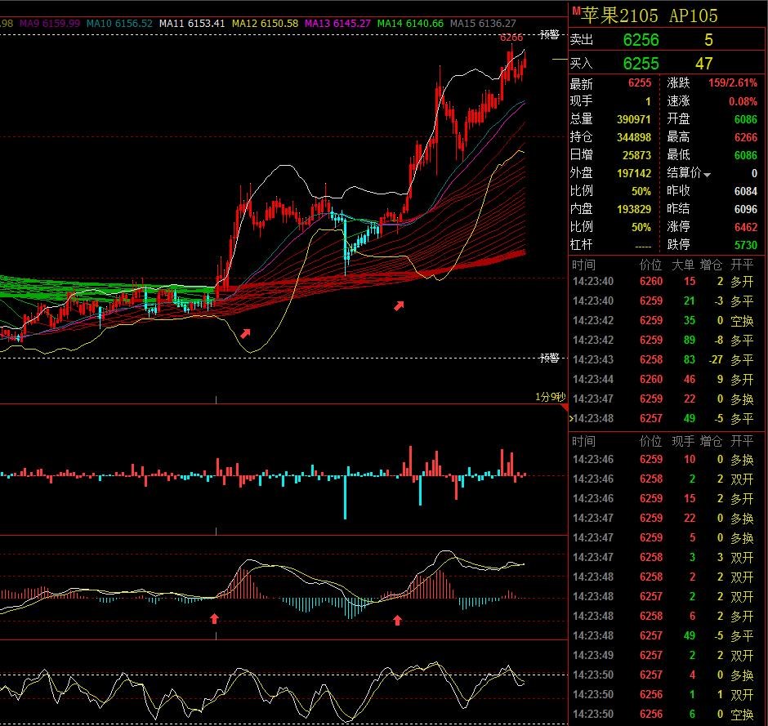Select the 14:23:50 row 6256 6 空换

pos(666,714)
